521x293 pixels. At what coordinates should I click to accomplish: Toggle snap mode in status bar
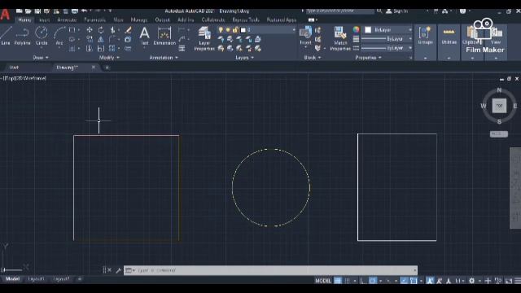point(348,281)
